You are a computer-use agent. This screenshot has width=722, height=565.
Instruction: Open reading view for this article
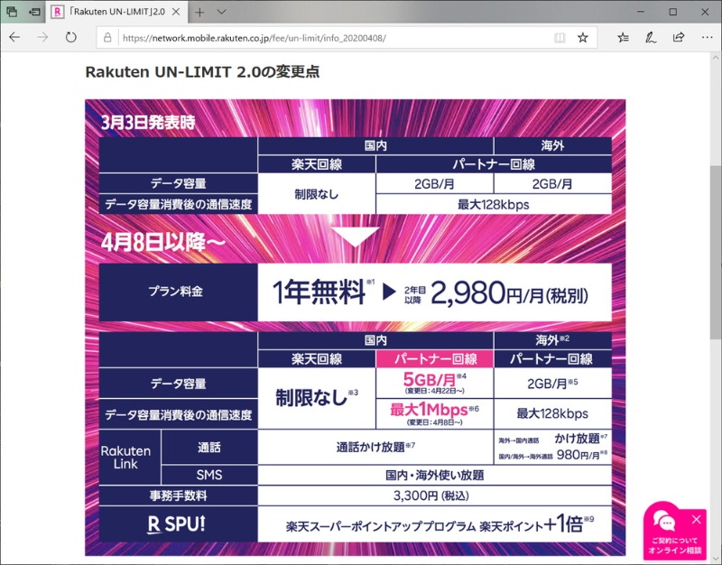tap(560, 38)
